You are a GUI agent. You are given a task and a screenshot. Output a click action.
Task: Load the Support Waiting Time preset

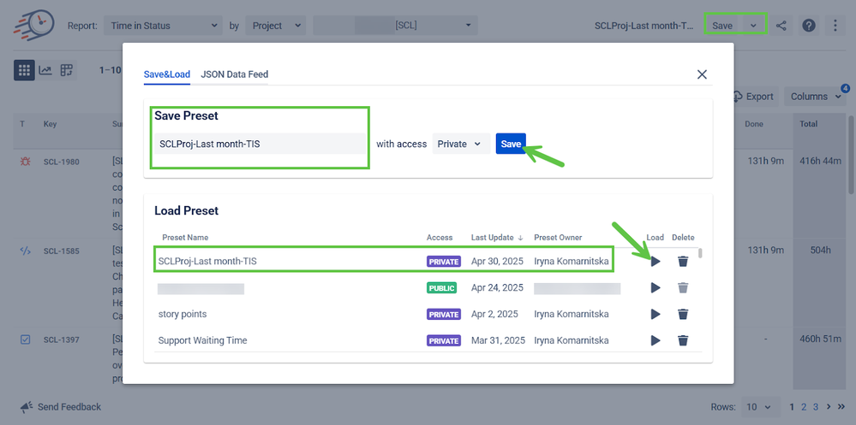[655, 340]
